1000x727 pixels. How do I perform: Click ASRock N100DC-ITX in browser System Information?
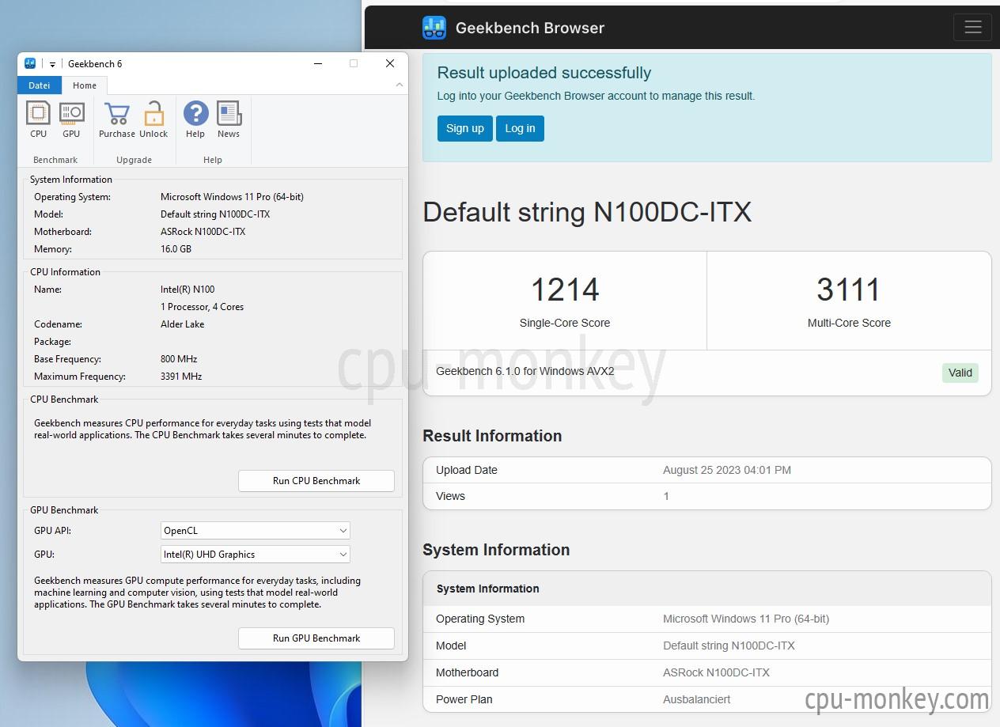coord(716,672)
